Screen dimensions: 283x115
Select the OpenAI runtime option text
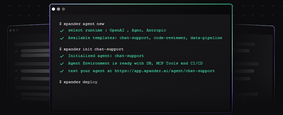[x=117, y=30]
